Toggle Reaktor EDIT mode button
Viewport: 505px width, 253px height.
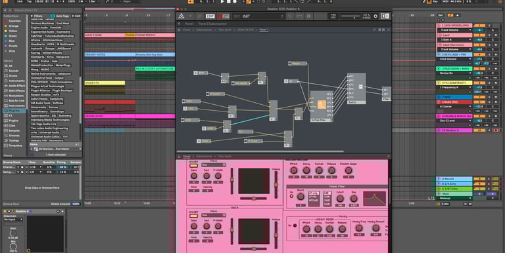[210, 16]
